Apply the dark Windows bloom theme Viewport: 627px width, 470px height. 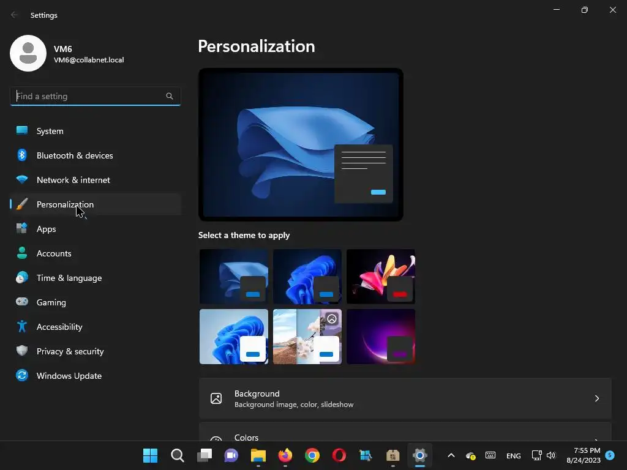click(307, 277)
